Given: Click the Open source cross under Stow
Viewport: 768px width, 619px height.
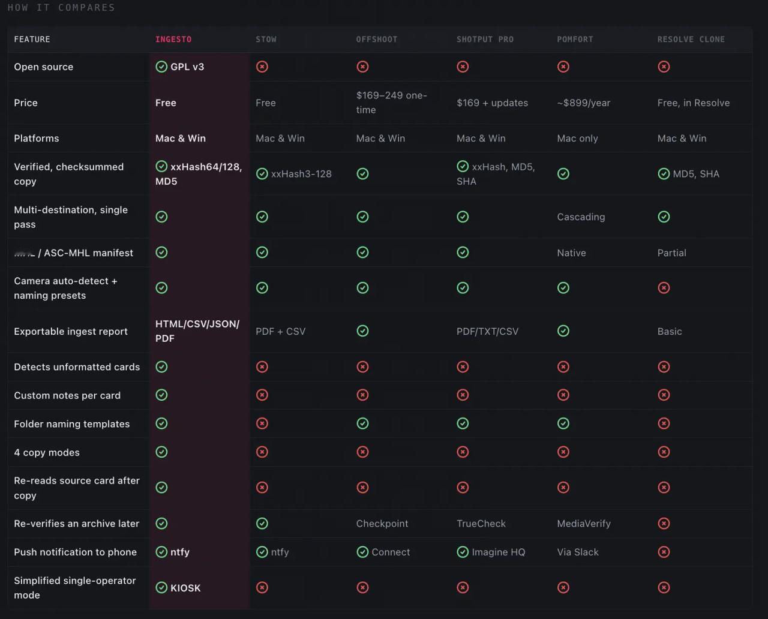Looking at the screenshot, I should click(262, 67).
